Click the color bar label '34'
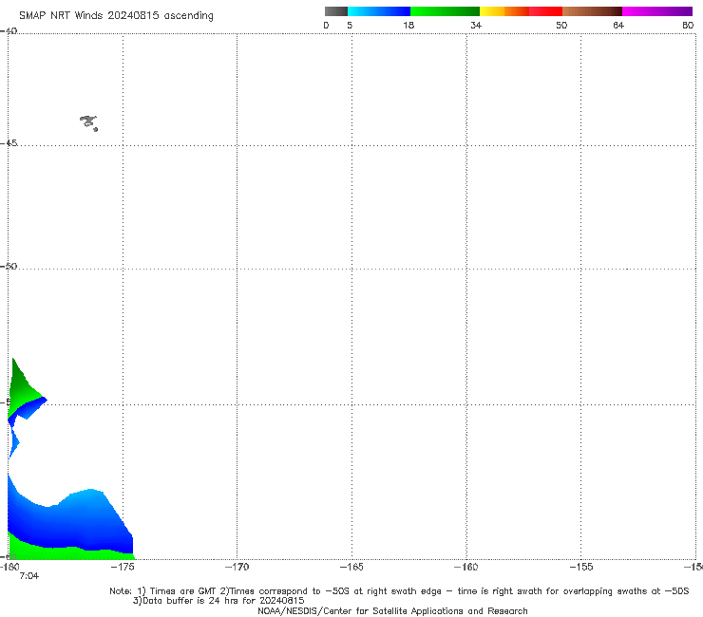Image resolution: width=703 pixels, height=617 pixels. (476, 25)
